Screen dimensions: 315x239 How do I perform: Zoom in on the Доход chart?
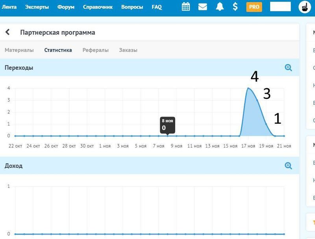pos(288,166)
